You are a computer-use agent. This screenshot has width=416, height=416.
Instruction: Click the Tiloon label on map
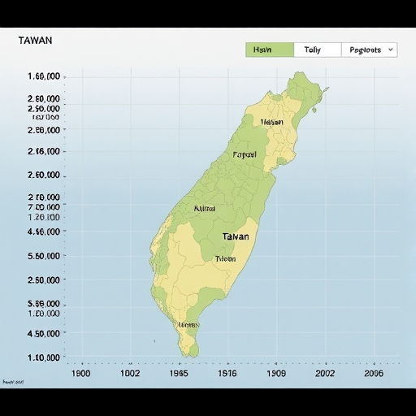pyautogui.click(x=225, y=259)
